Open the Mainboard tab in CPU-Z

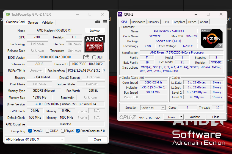138,22
